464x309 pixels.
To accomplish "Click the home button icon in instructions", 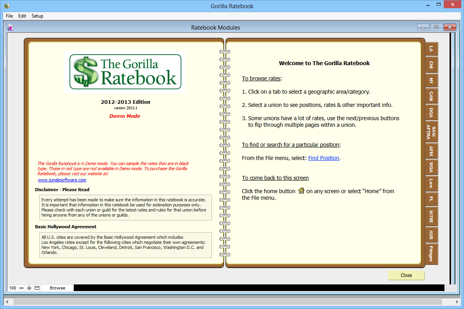I will pyautogui.click(x=301, y=191).
